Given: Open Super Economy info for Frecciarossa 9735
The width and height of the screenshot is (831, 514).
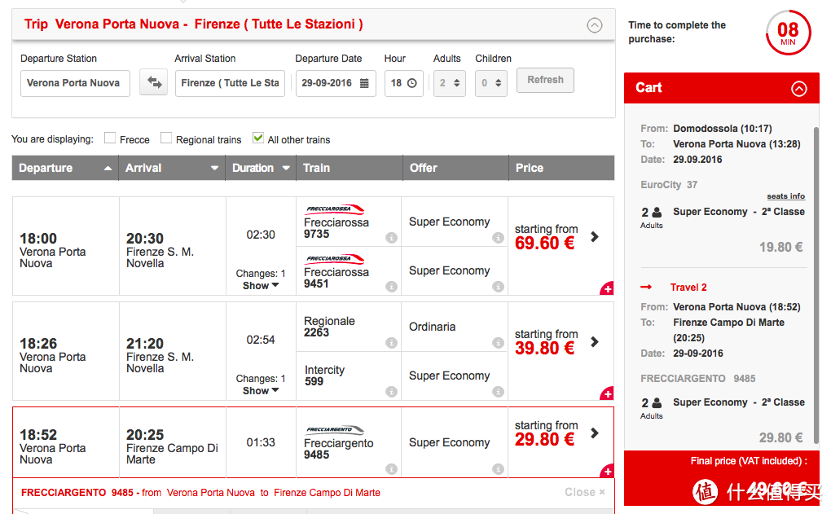Looking at the screenshot, I should coord(498,238).
